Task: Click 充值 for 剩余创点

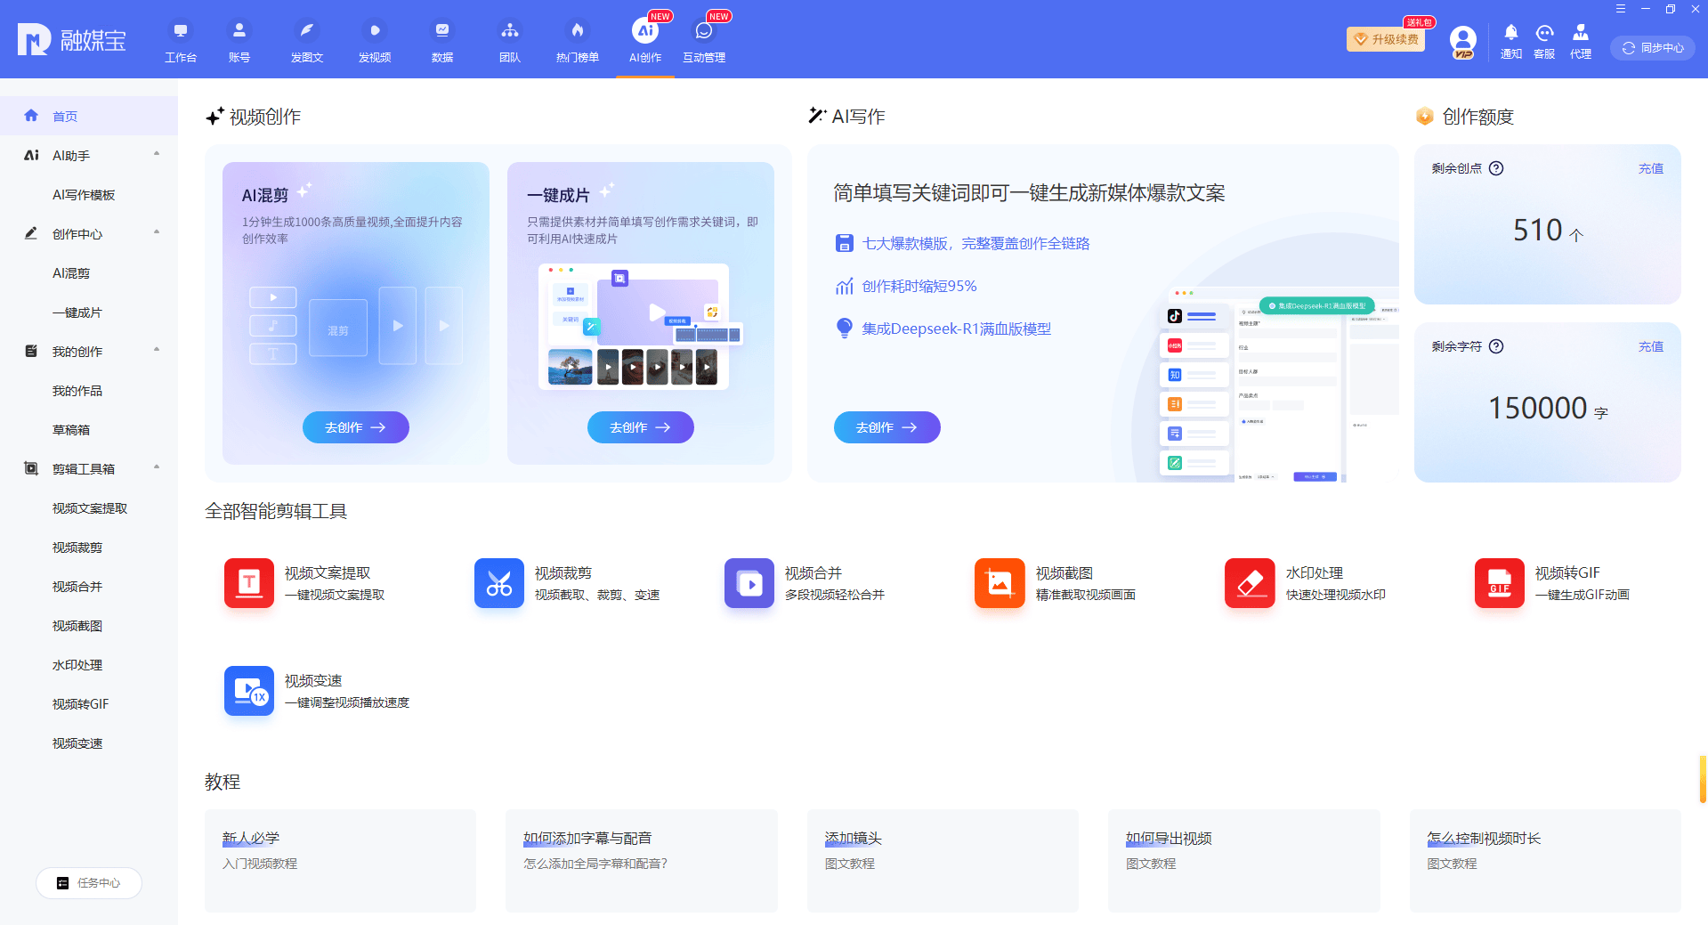Action: 1651,168
